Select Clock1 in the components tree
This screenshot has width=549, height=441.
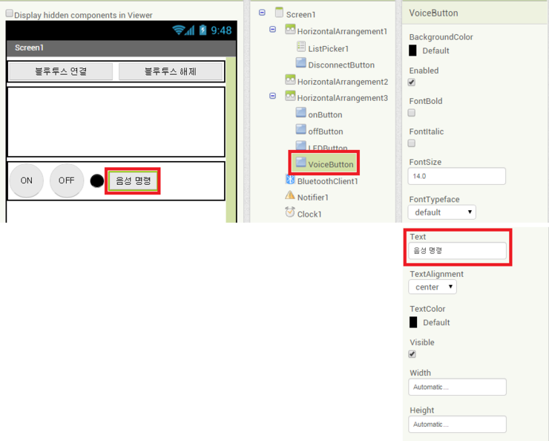[x=309, y=214]
